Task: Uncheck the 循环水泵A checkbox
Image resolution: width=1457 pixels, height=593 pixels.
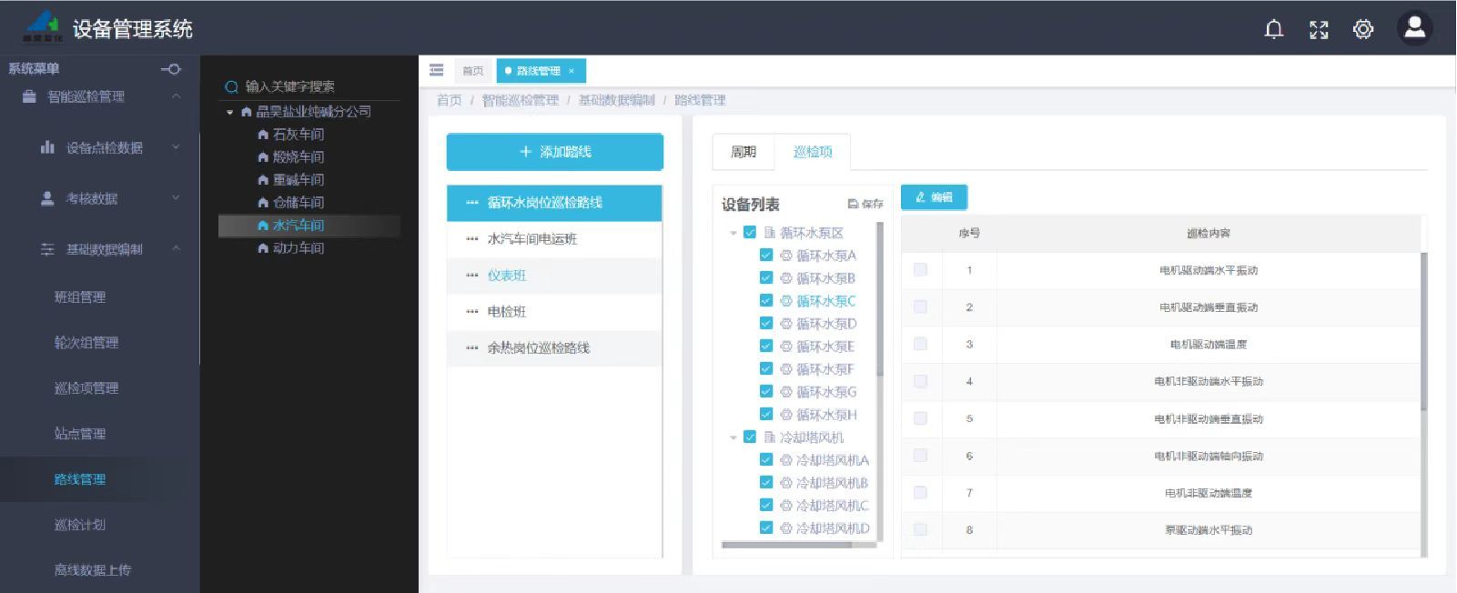Action: click(x=766, y=256)
